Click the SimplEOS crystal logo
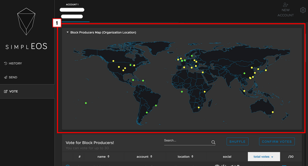Image resolution: width=308 pixels, height=166 pixels. coord(26,21)
